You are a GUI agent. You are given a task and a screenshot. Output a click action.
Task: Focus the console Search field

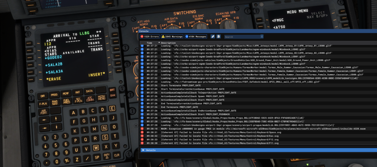coord(241,37)
